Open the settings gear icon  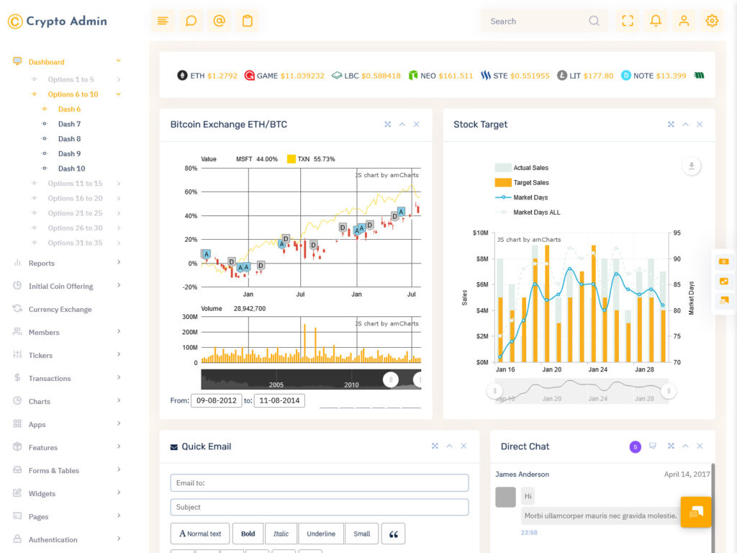(x=712, y=21)
